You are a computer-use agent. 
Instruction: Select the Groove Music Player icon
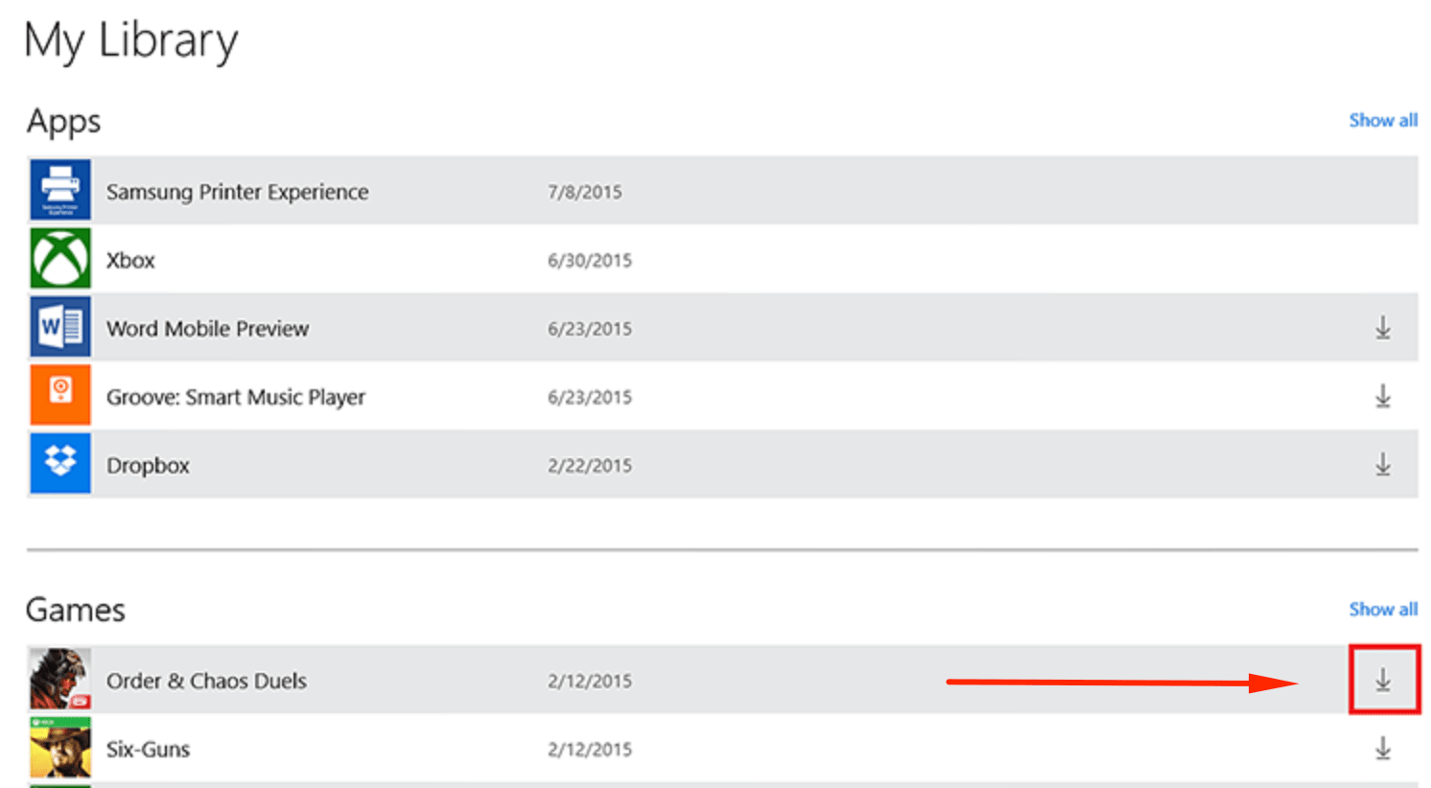point(60,396)
